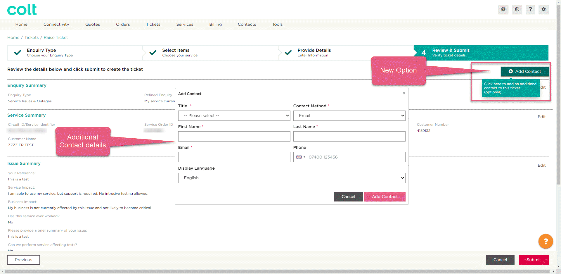Click Edit next to Issue Summary

click(541, 165)
